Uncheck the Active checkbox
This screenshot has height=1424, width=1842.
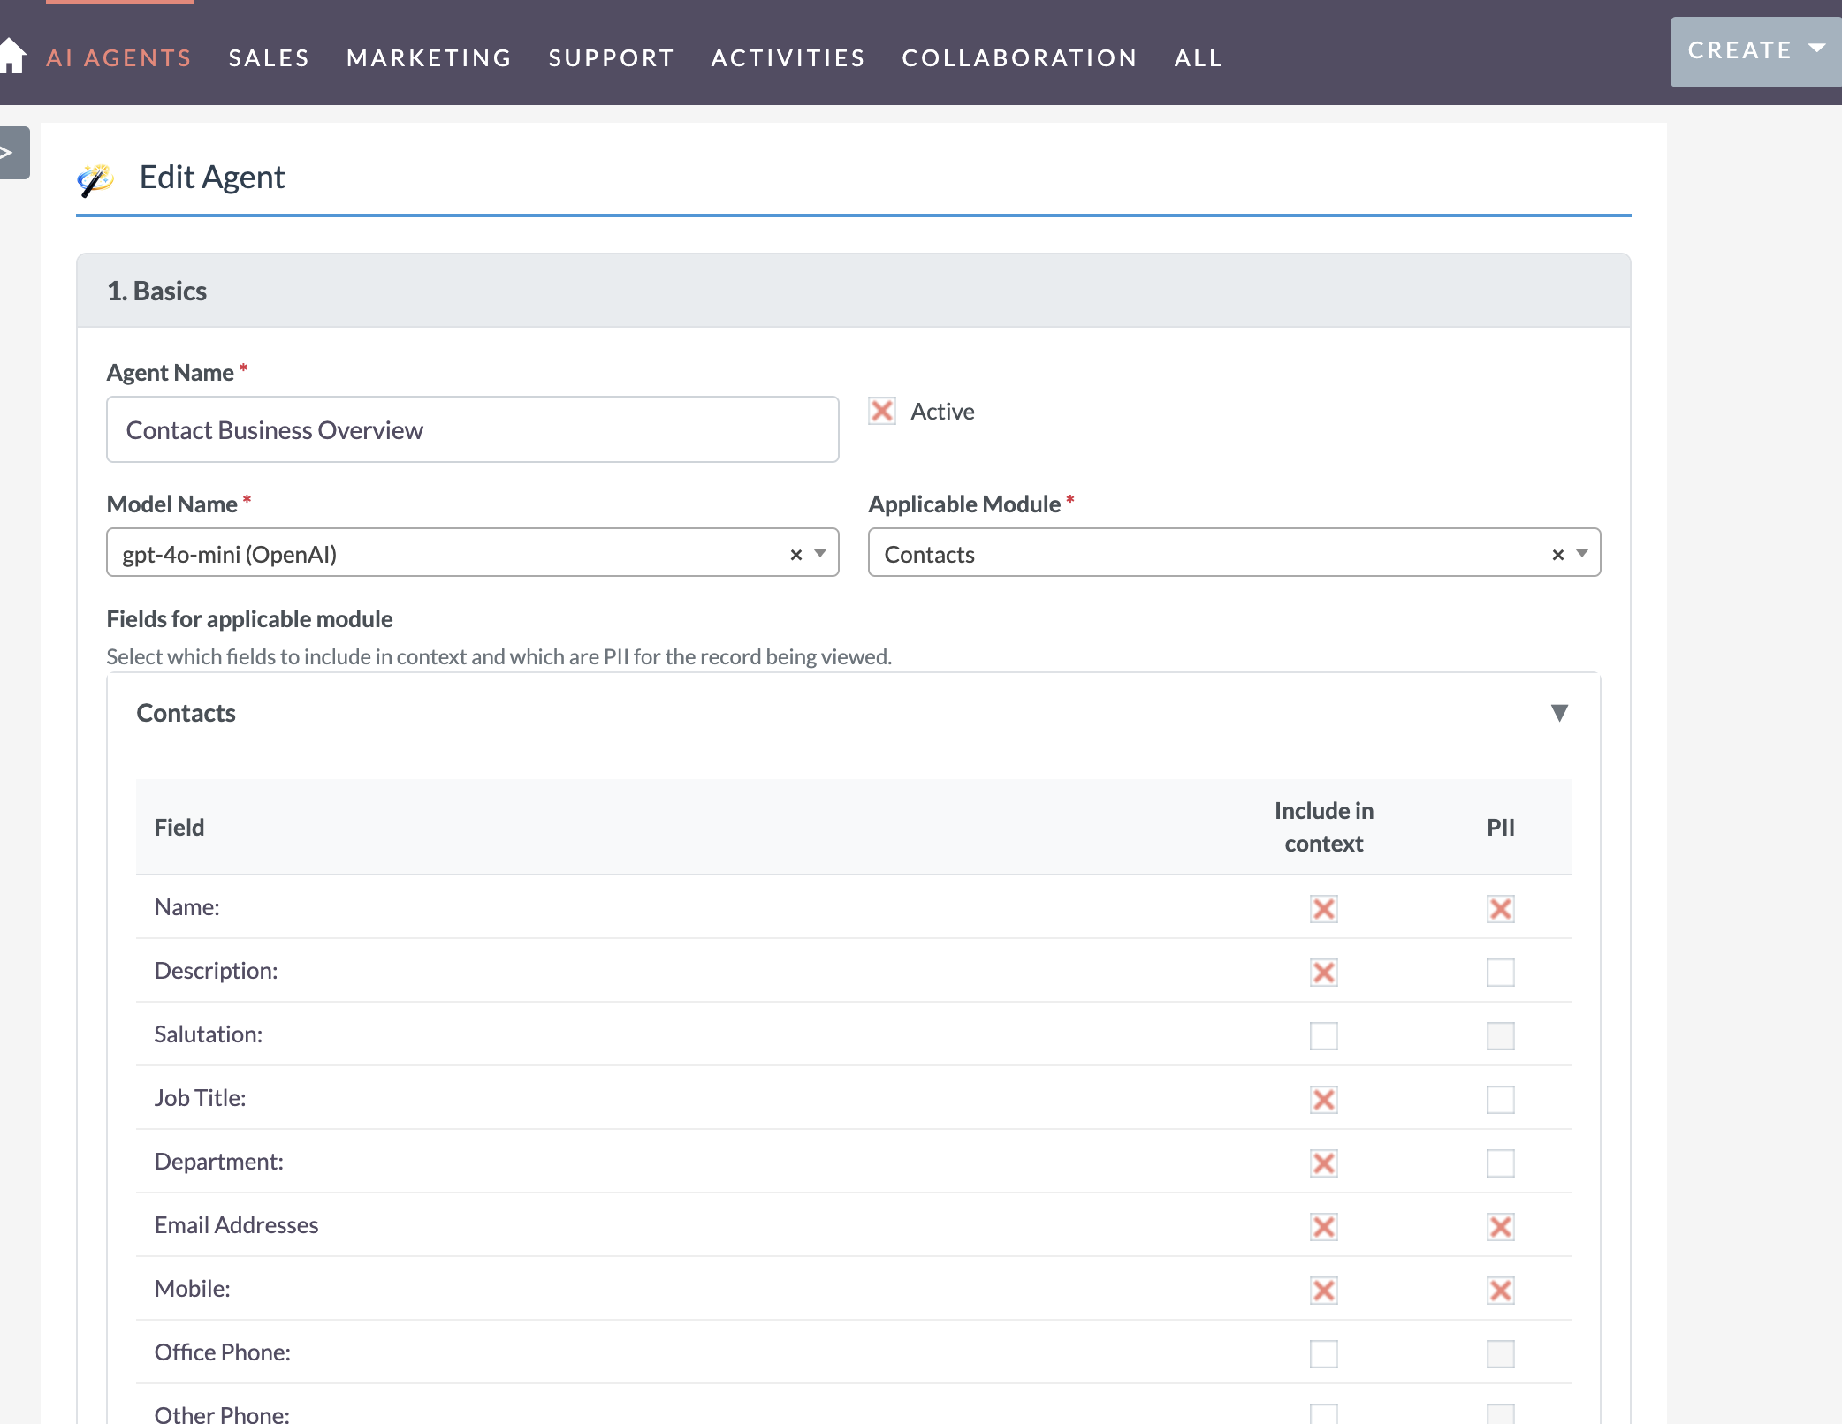pyautogui.click(x=881, y=410)
